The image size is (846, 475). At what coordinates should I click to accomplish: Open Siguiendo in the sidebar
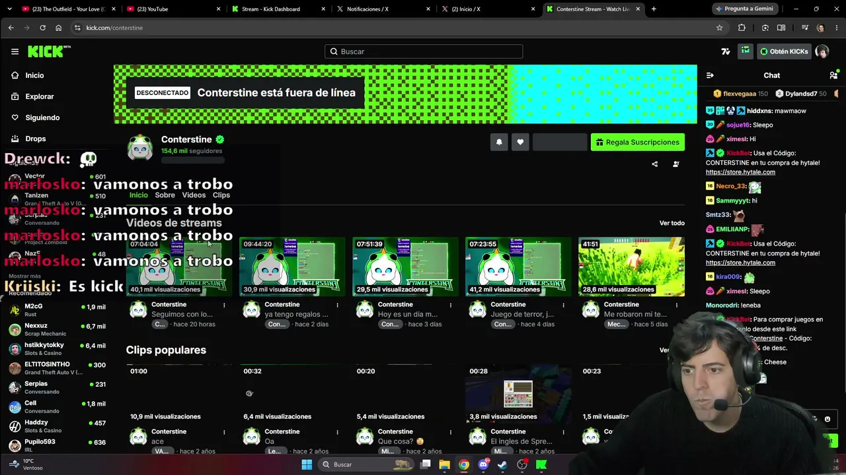tap(42, 117)
